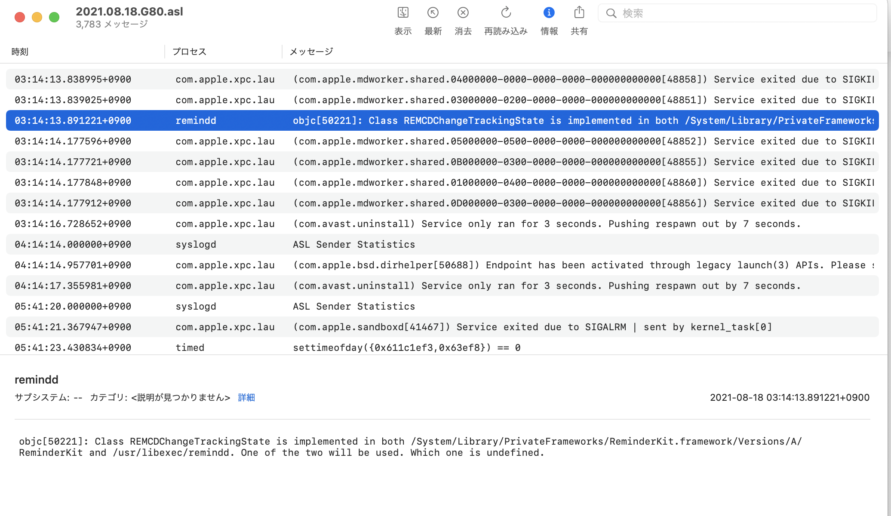
Task: Click the magnifying glass search icon
Action: pos(611,13)
